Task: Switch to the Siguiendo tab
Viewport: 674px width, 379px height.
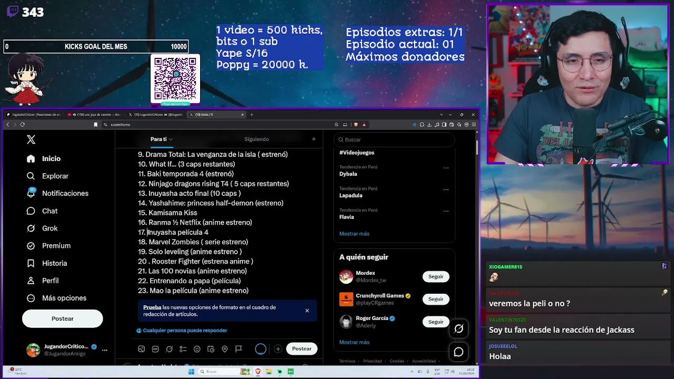Action: click(256, 139)
